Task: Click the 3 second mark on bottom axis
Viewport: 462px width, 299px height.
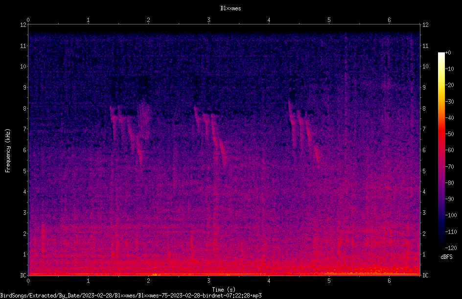Action: (x=208, y=281)
